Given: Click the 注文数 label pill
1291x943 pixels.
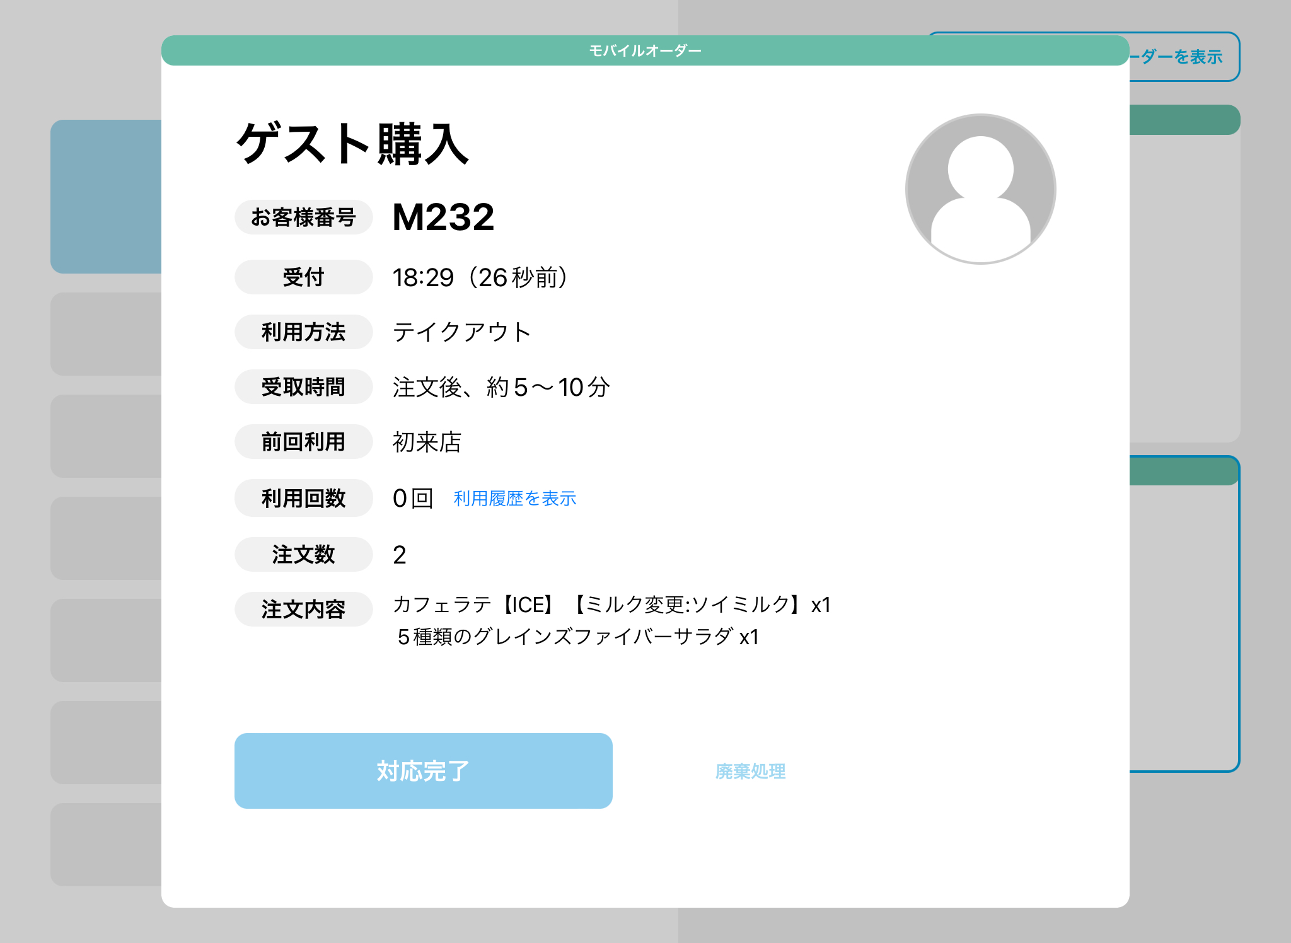Looking at the screenshot, I should [x=303, y=555].
